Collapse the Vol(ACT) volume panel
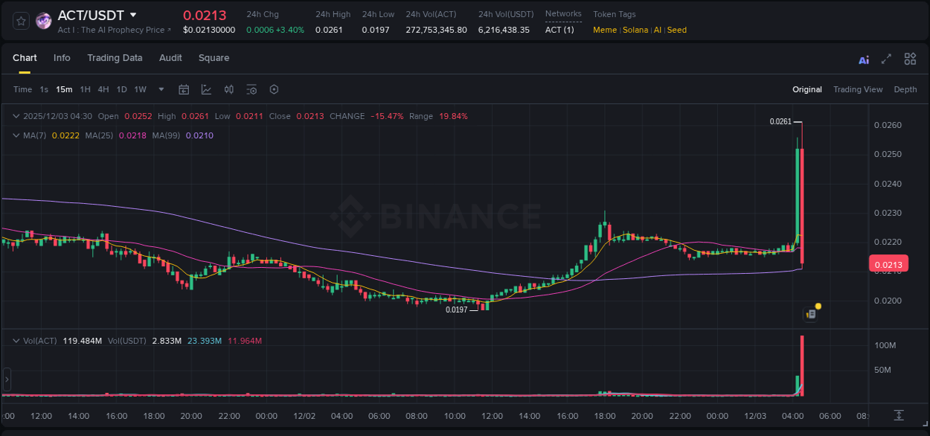 click(16, 341)
